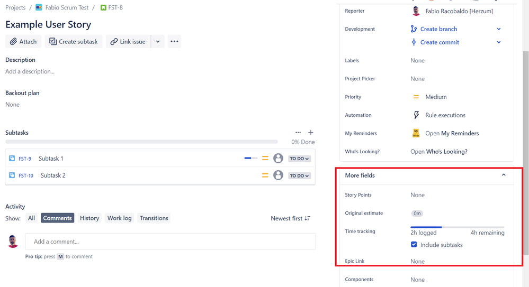
Task: Click the branch icon beside Create branch
Action: click(414, 29)
